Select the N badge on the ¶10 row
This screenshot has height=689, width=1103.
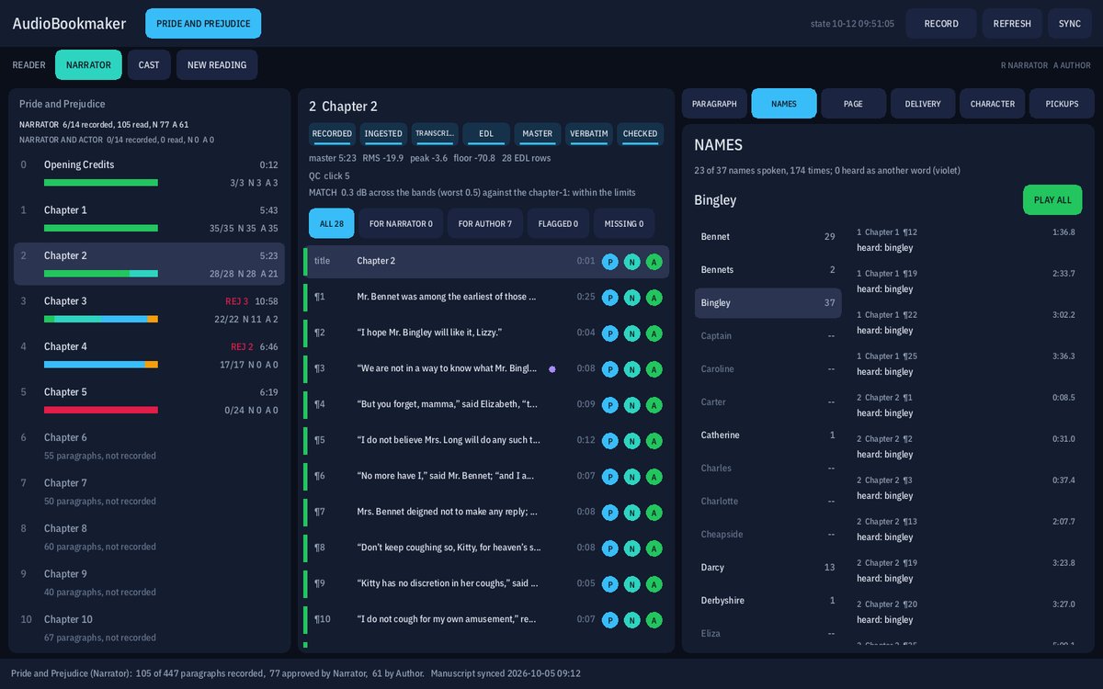[x=632, y=620]
